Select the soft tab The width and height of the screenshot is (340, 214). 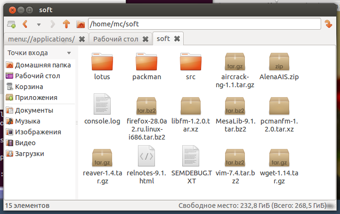click(163, 39)
